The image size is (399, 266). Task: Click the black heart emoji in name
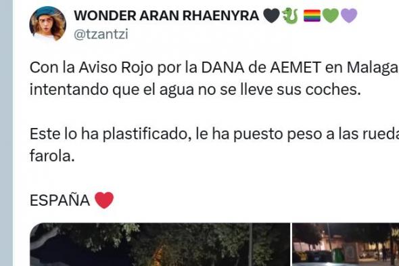point(271,16)
